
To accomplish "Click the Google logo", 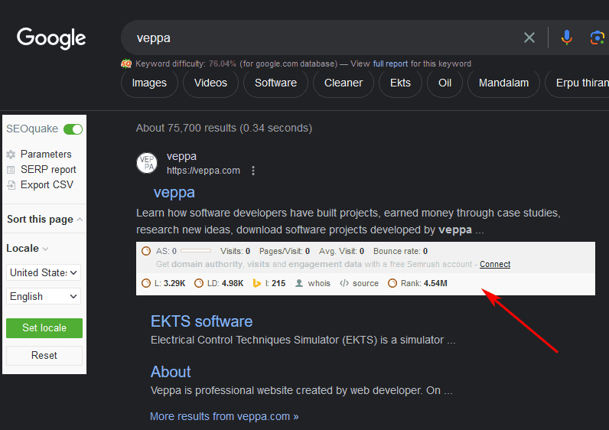I will click(51, 38).
